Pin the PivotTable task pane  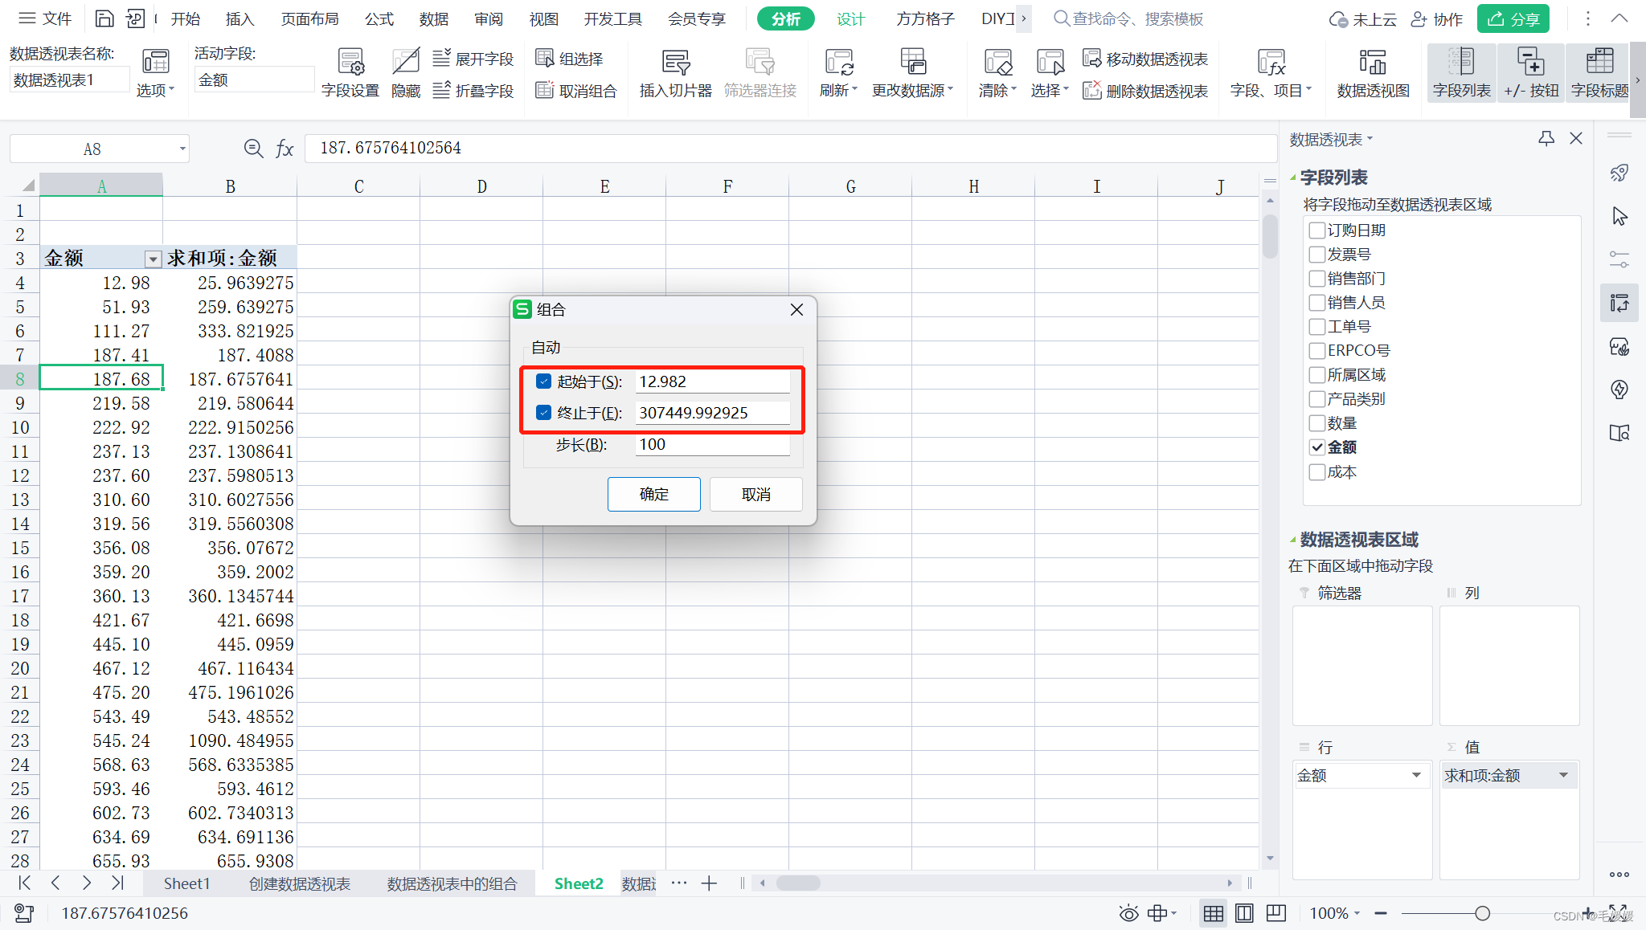coord(1546,138)
